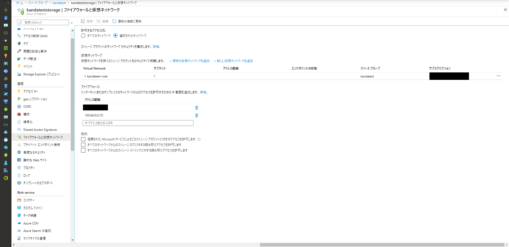Delete the 100.64.0.0/10 address range
This screenshot has width=509, height=247.
(x=197, y=115)
